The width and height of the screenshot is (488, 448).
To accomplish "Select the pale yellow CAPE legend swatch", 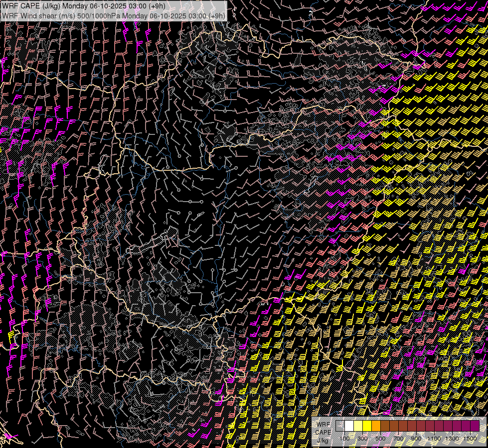I will pyautogui.click(x=358, y=426).
